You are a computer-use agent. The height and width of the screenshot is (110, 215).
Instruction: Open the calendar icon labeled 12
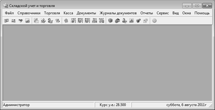(36, 21)
